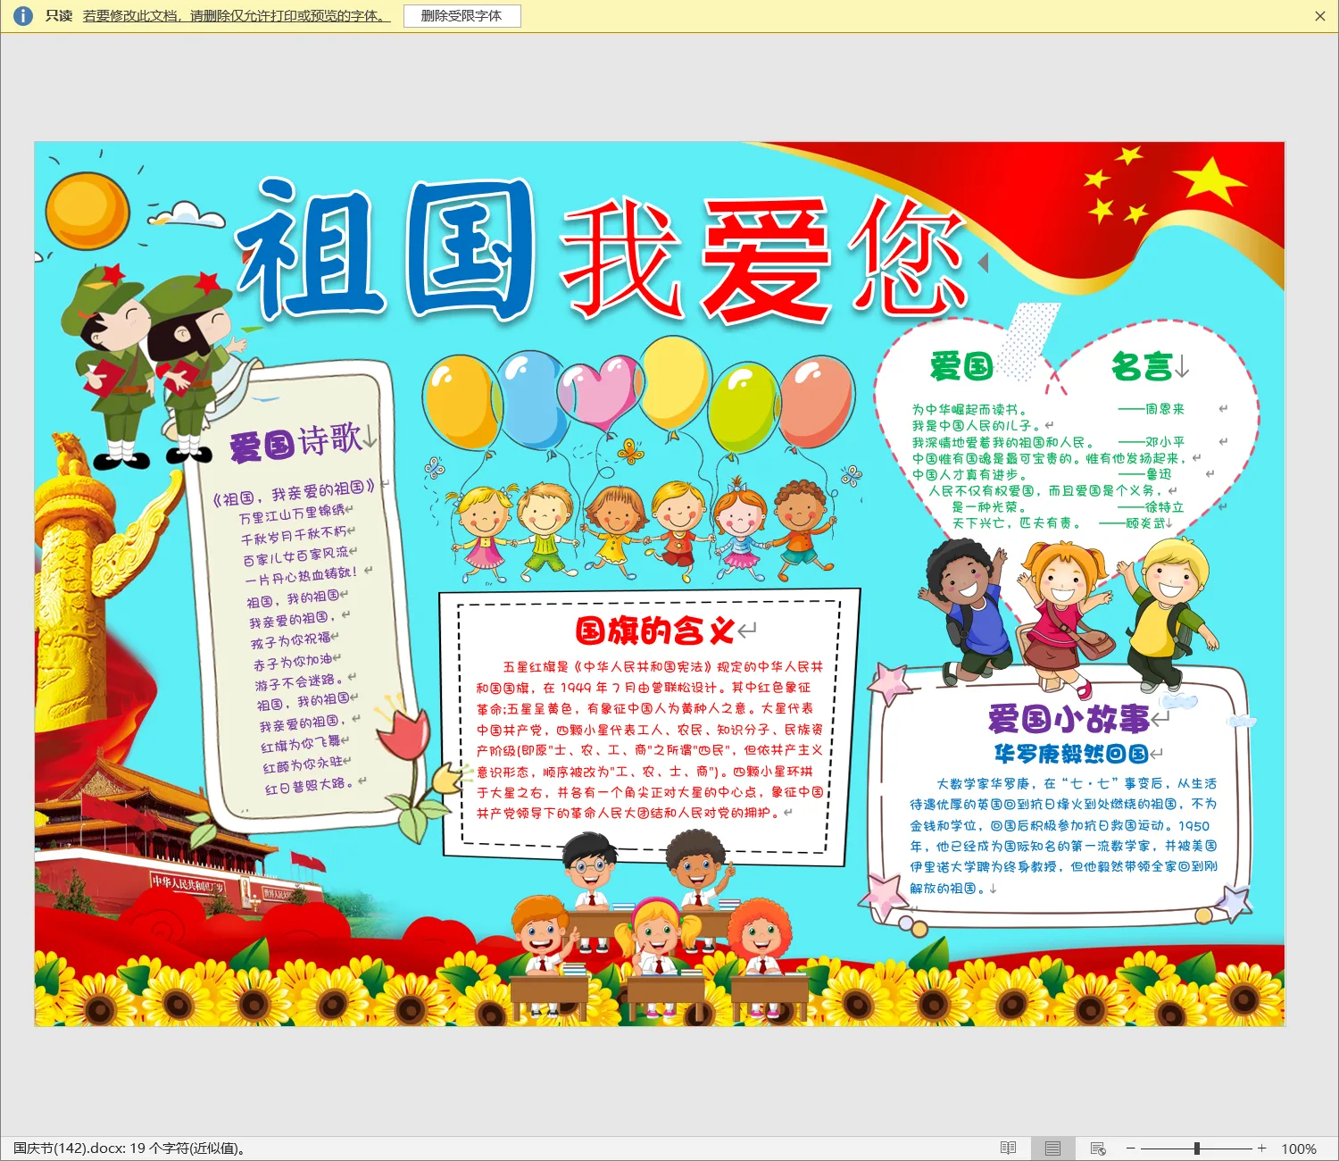Click the quote line 为中华崛起而读书

969,409
